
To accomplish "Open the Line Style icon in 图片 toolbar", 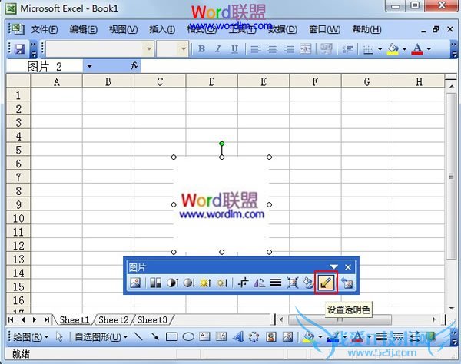I will [276, 283].
